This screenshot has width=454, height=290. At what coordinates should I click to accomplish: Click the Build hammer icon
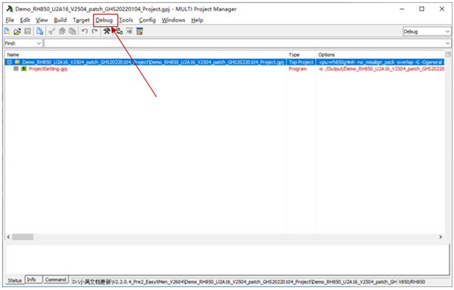click(x=106, y=31)
